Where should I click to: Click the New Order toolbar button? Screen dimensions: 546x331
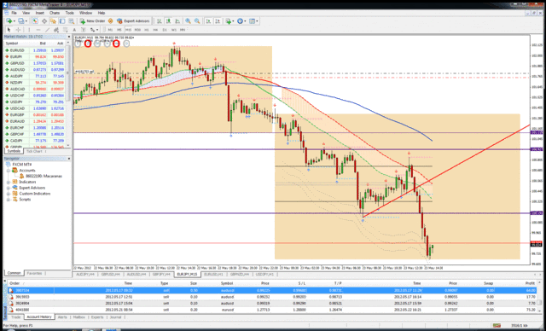(x=92, y=20)
